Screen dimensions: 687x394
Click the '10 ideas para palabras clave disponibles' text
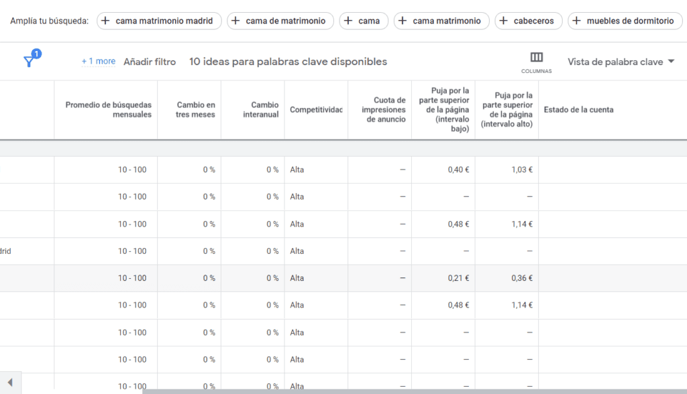(x=288, y=61)
